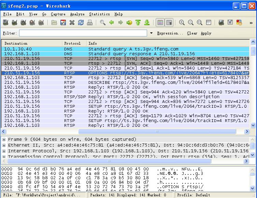The height and width of the screenshot is (198, 257).
Task: Open the Statistics menu
Action: 99,14
